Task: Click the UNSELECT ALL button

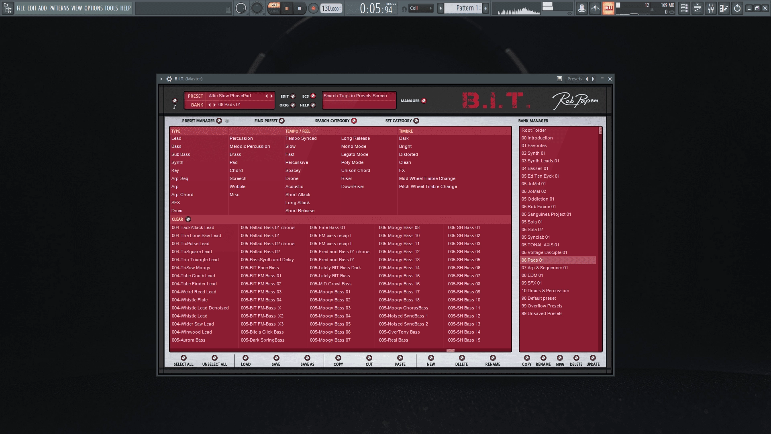Action: click(x=214, y=358)
